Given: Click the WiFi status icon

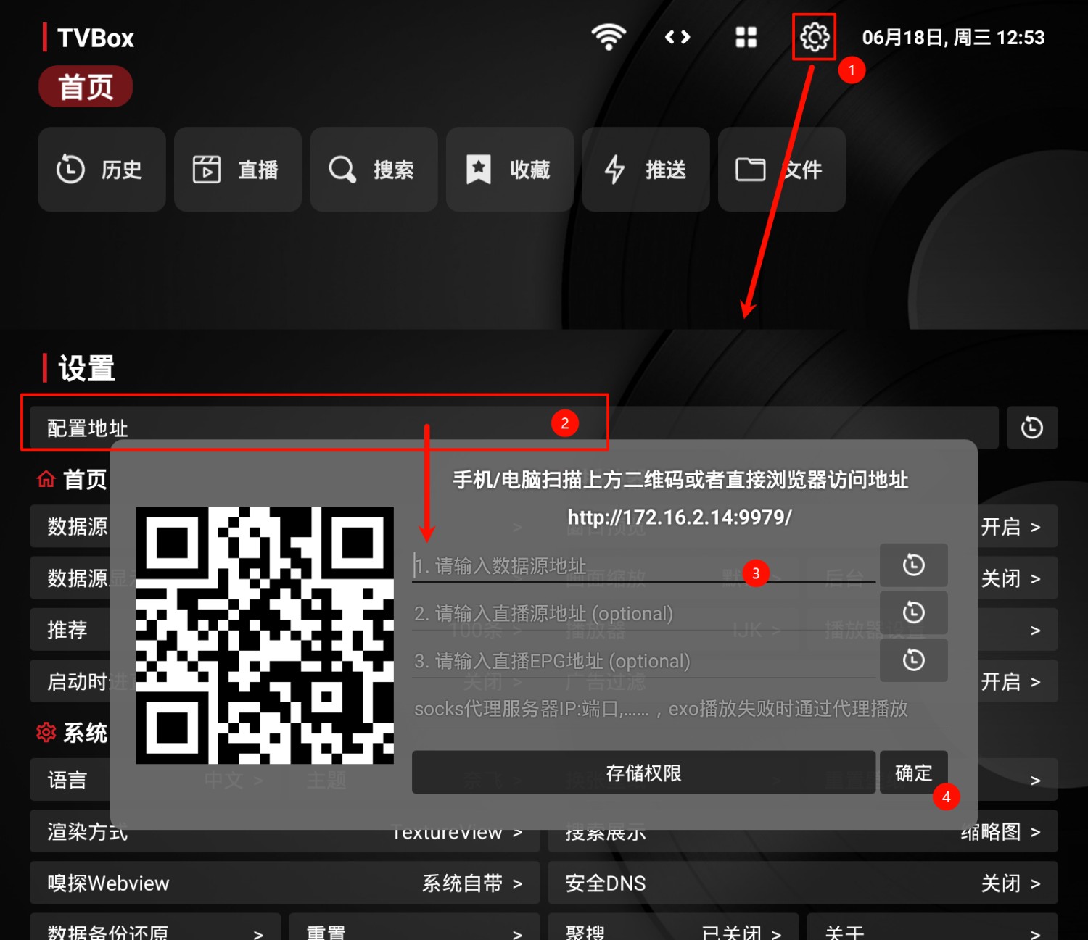Looking at the screenshot, I should [x=608, y=37].
